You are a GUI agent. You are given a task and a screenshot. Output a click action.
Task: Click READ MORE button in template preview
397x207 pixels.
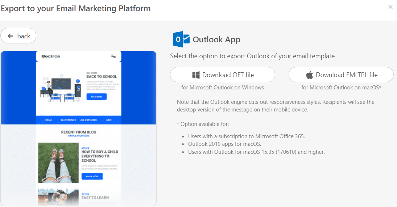[96, 97]
